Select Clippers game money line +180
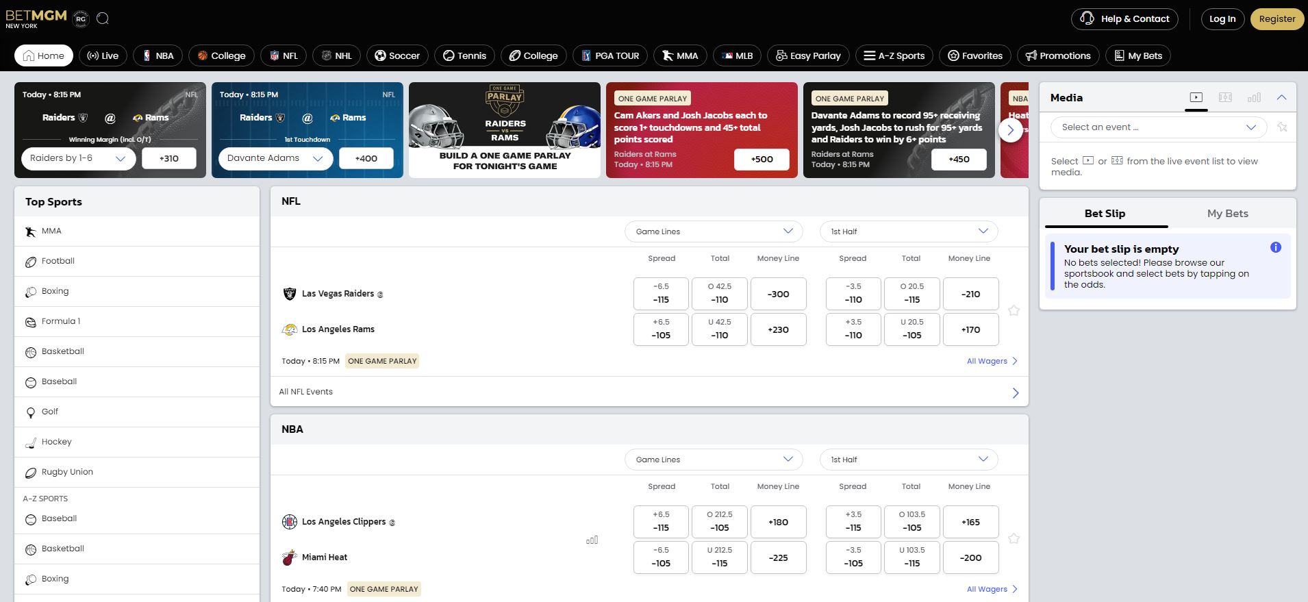The width and height of the screenshot is (1308, 602). 779,522
